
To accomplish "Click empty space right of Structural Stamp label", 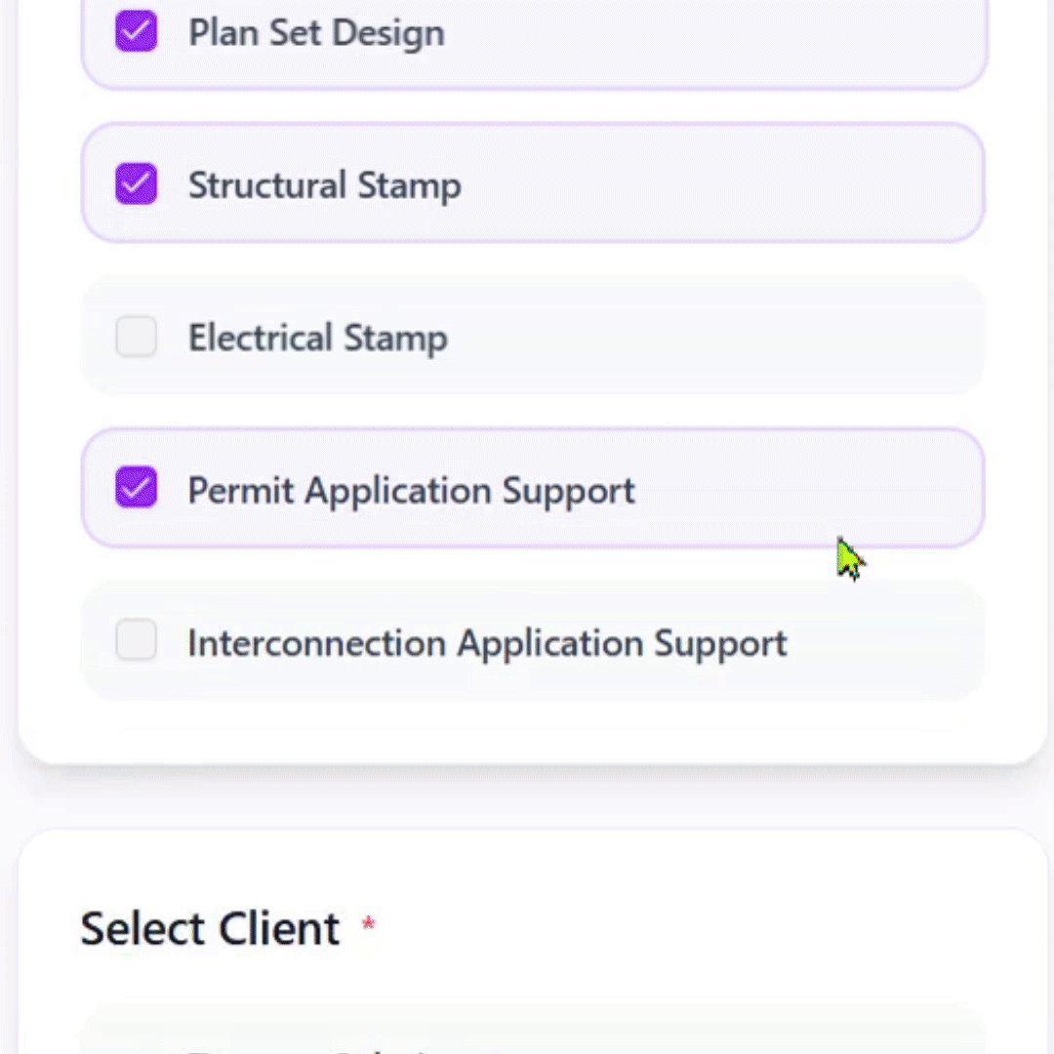I will [x=722, y=185].
